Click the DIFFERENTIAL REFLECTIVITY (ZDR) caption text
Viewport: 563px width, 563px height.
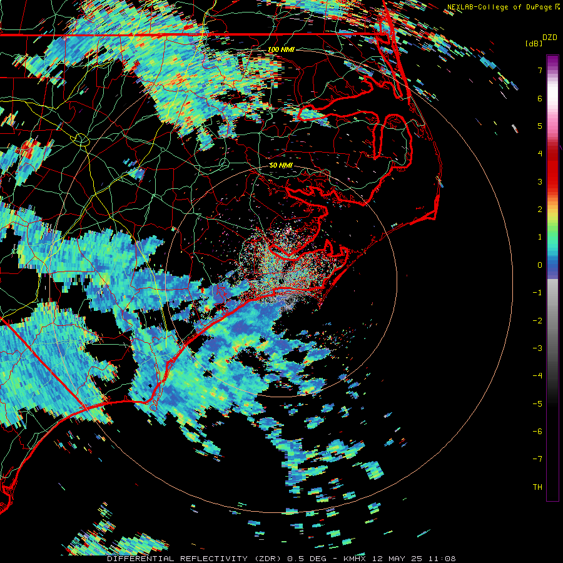coord(195,559)
